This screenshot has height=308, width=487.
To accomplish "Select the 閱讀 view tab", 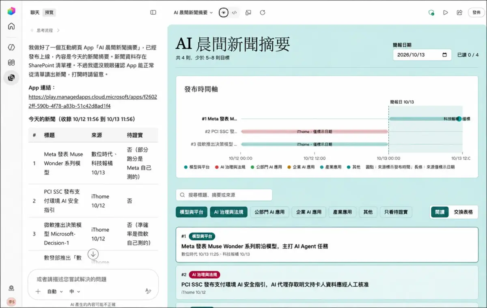I will (x=440, y=212).
